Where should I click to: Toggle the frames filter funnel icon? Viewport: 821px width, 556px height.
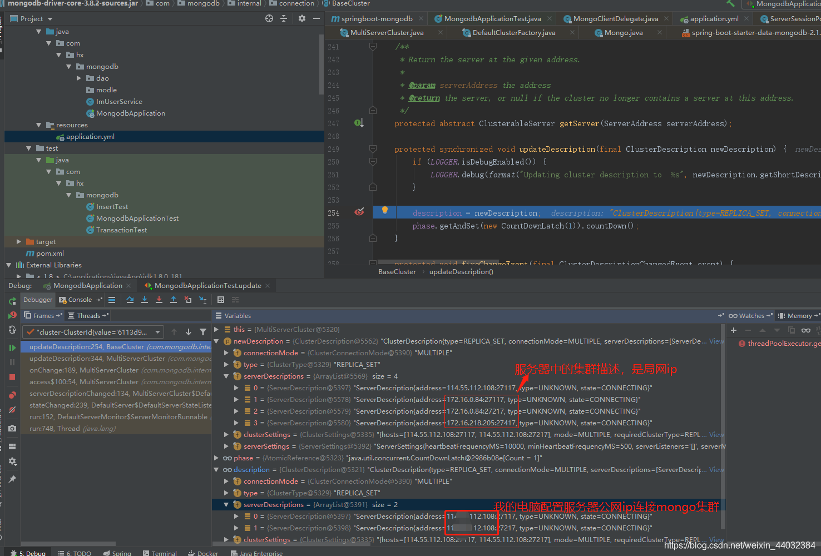(x=203, y=332)
